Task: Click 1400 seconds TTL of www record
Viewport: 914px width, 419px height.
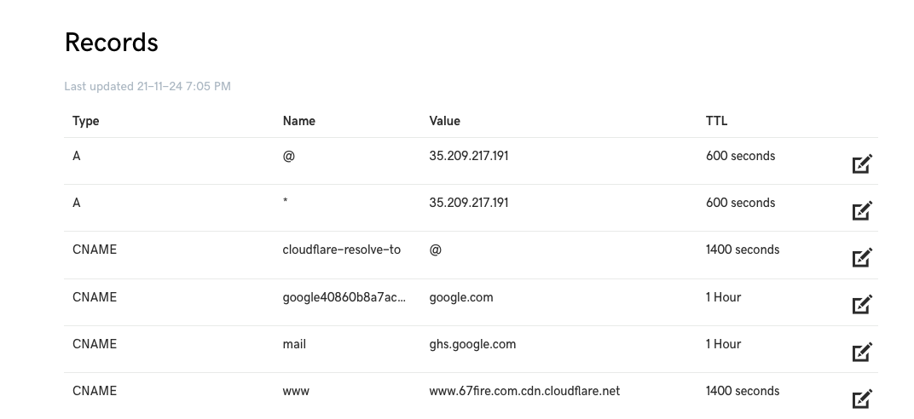Action: 743,391
